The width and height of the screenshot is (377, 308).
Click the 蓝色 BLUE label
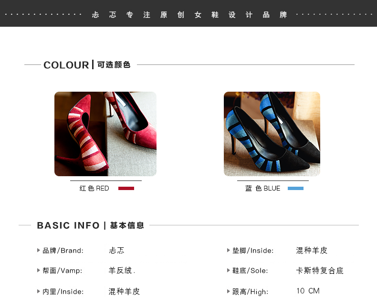(x=262, y=189)
